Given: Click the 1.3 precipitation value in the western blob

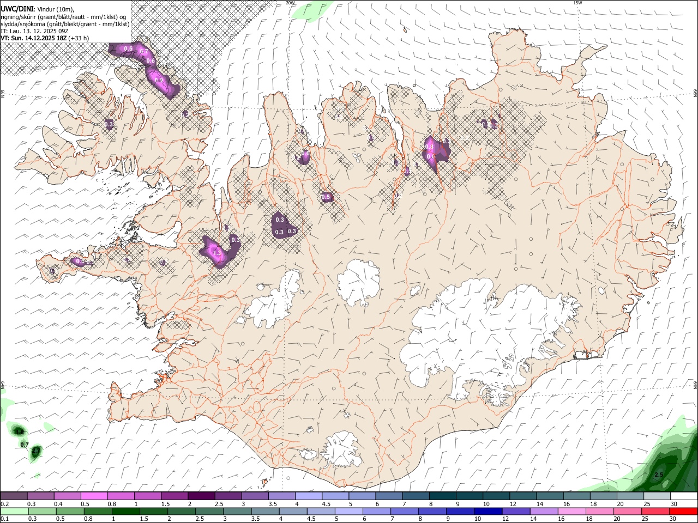Looking at the screenshot, I should coord(216,253).
